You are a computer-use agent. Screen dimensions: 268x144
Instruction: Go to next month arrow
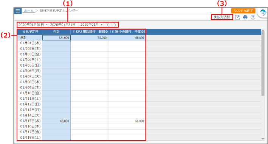point(115,25)
